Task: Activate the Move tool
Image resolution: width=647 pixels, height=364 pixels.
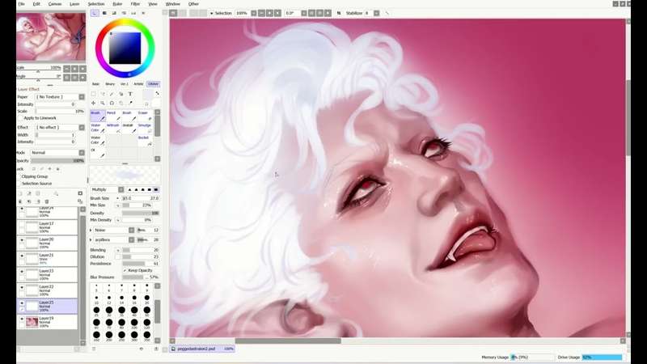Action: coord(93,103)
